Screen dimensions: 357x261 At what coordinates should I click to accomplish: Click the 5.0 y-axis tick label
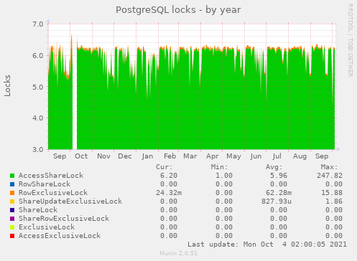(38, 87)
